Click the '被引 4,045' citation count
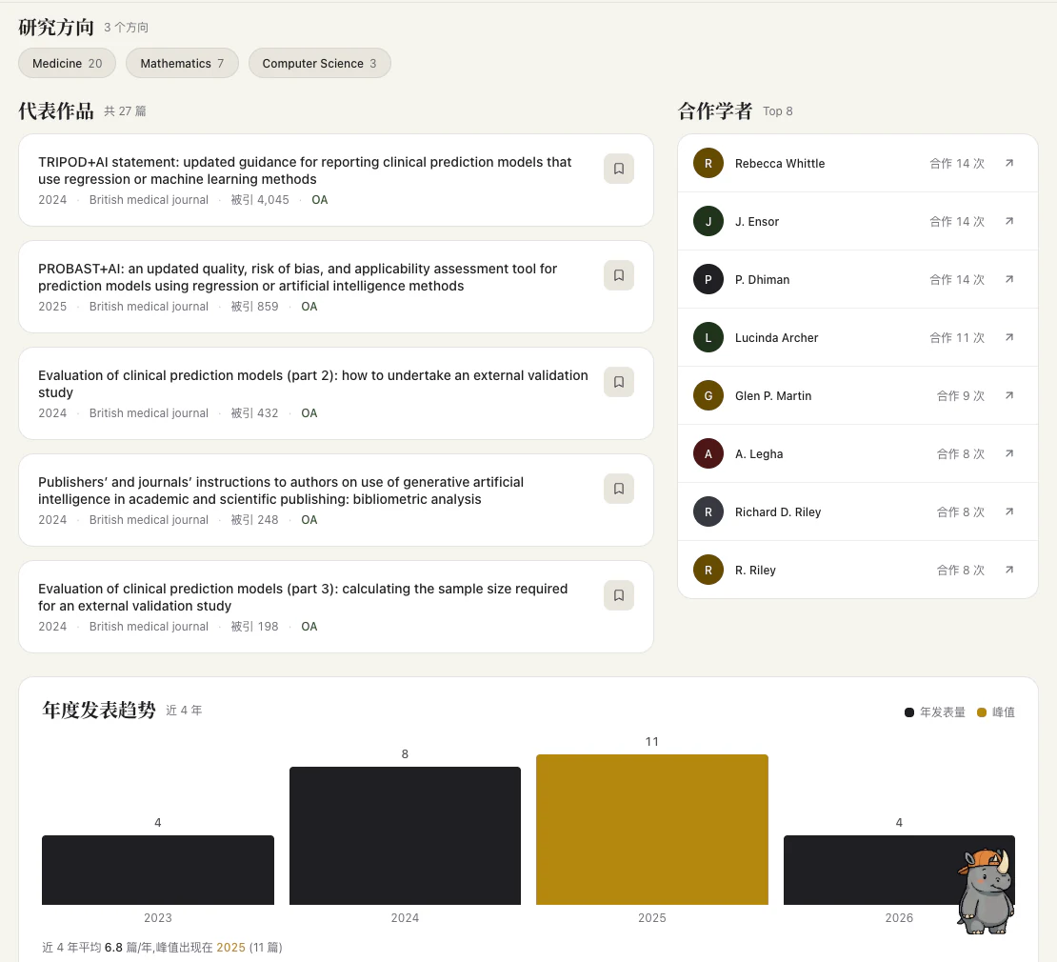1057x962 pixels. 260,200
